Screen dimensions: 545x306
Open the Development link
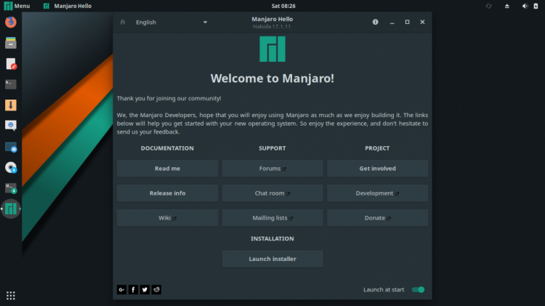coord(377,193)
